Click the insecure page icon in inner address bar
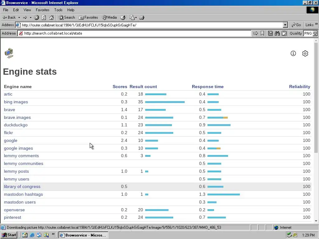This screenshot has width=319, height=239. click(21, 33)
